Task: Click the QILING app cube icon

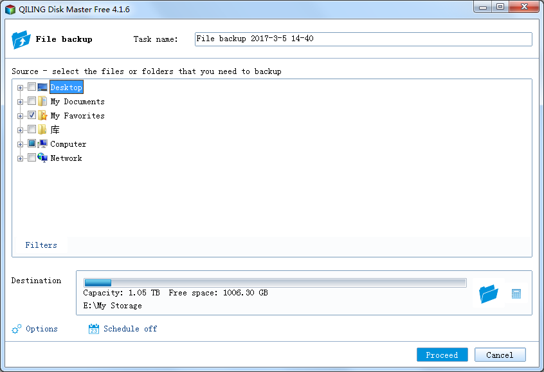Action: [10, 10]
